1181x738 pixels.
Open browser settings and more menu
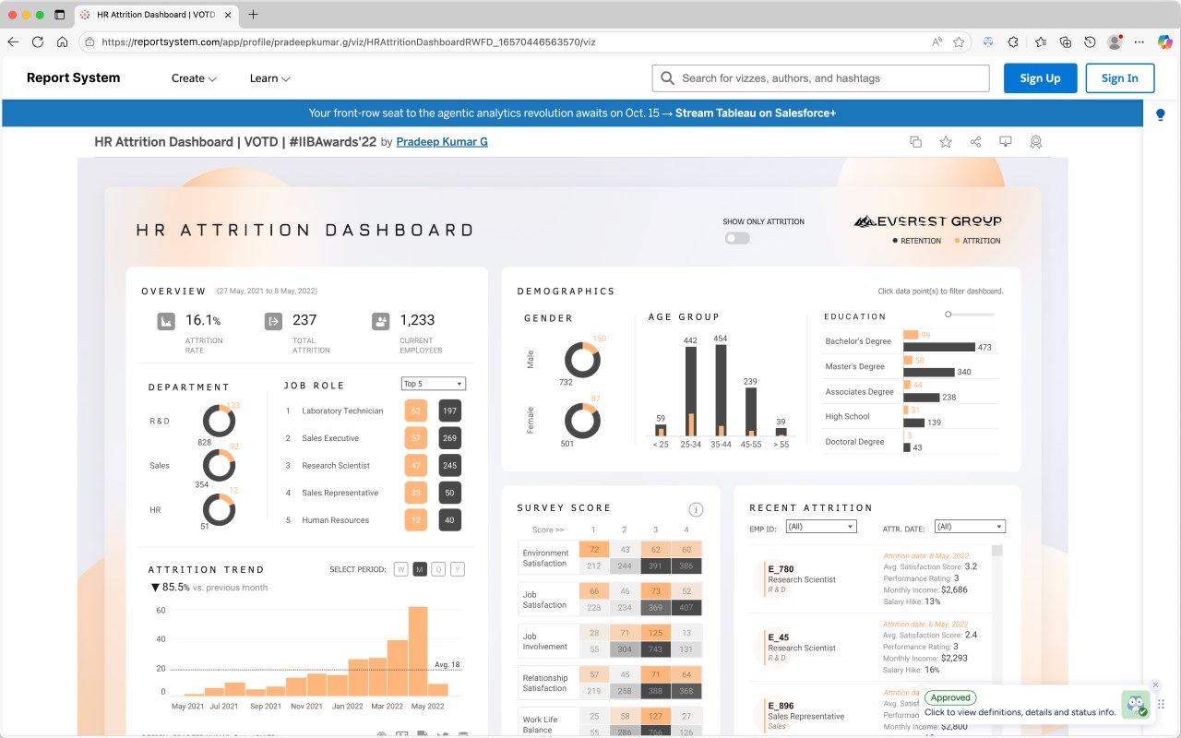pyautogui.click(x=1139, y=42)
